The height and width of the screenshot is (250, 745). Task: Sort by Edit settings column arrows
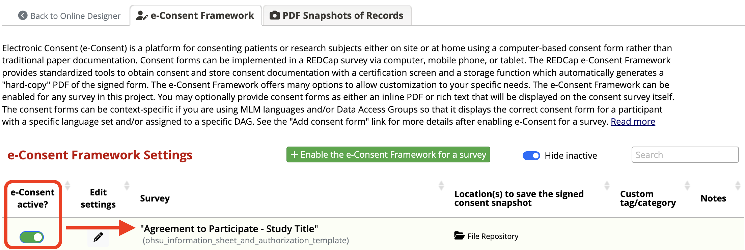[127, 185]
